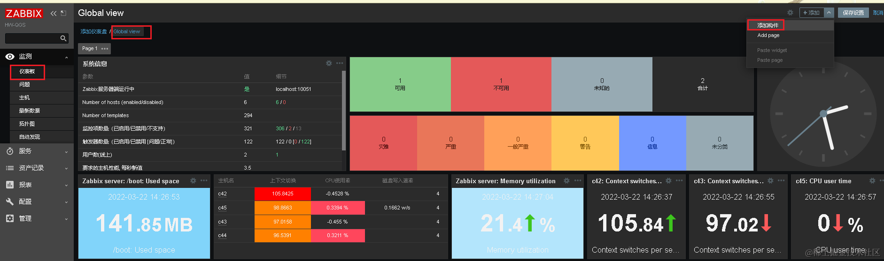Click the green 可用 host availability tile

pyautogui.click(x=400, y=84)
